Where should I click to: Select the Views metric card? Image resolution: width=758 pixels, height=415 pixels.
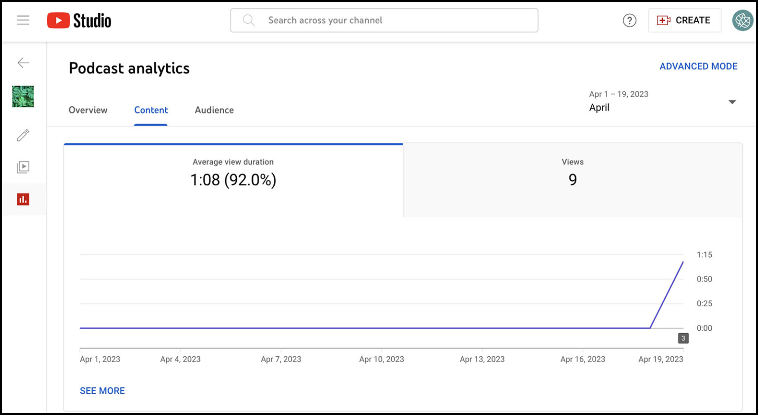click(x=572, y=180)
